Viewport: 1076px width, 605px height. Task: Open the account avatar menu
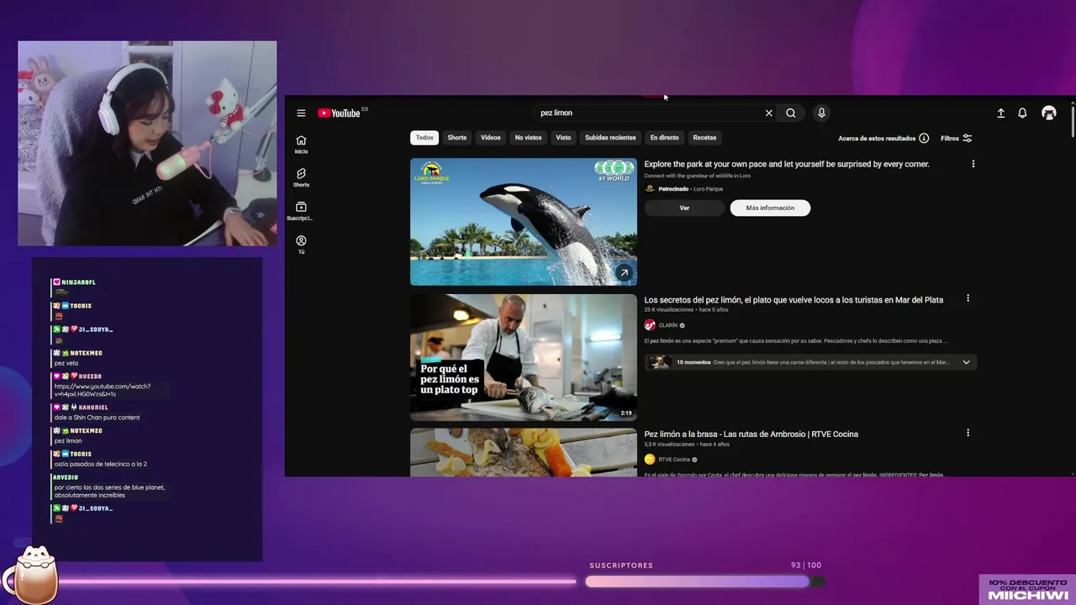point(1048,113)
